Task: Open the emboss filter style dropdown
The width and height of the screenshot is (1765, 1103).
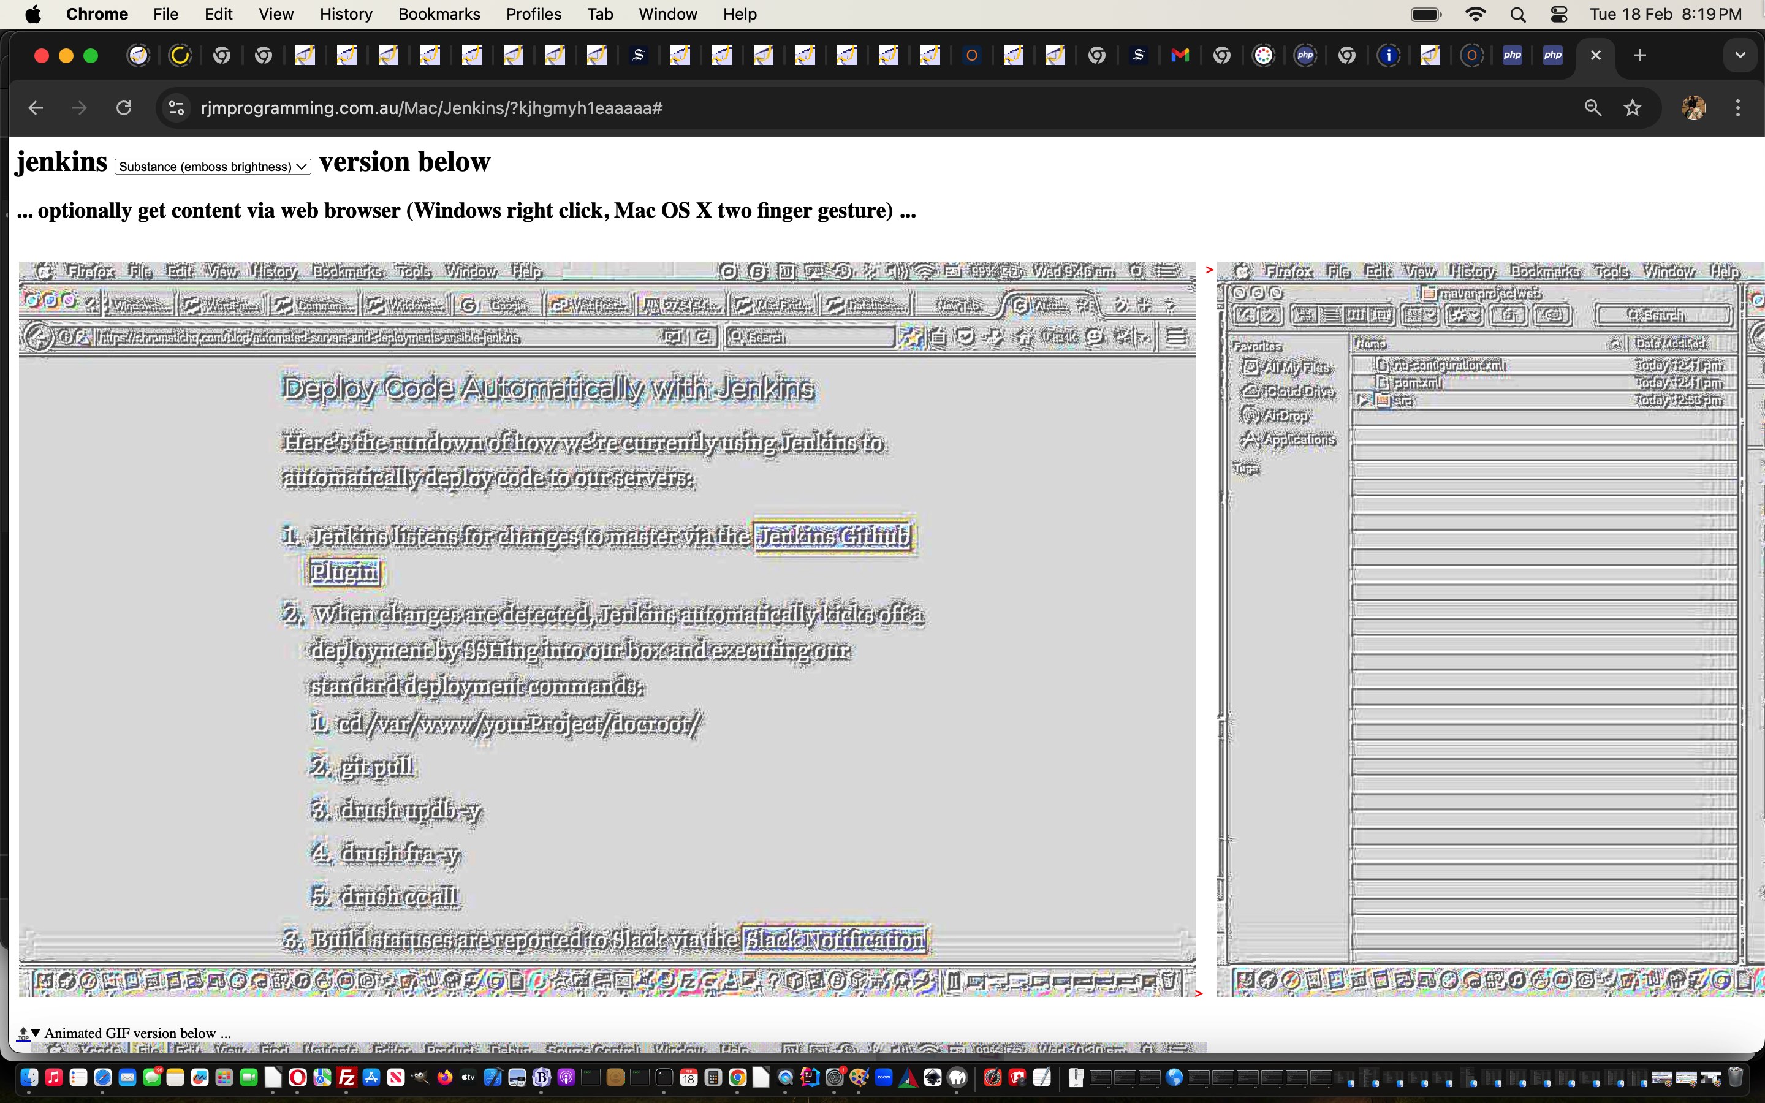Action: pos(213,166)
